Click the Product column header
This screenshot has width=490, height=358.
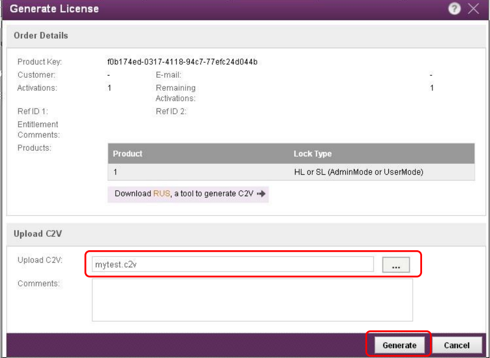(x=128, y=154)
